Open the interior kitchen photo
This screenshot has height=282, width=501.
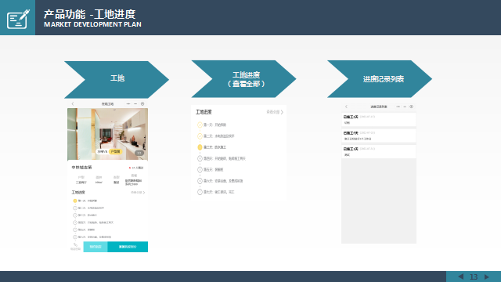108,134
